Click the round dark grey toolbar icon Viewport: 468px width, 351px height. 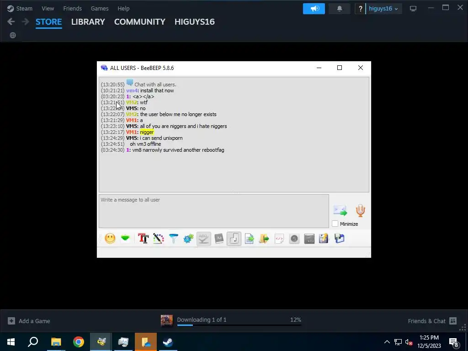[x=294, y=239]
